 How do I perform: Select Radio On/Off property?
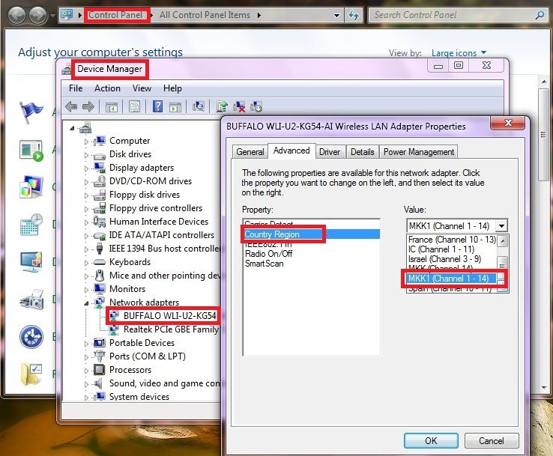pos(268,254)
